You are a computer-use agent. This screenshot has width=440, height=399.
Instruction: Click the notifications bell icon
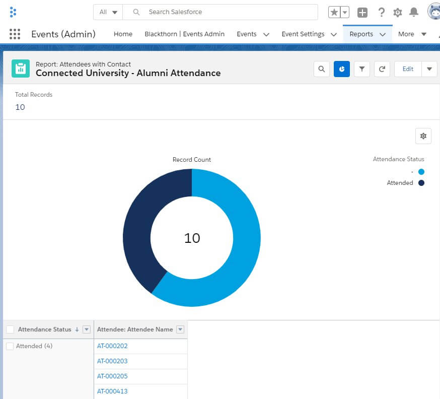(x=414, y=12)
